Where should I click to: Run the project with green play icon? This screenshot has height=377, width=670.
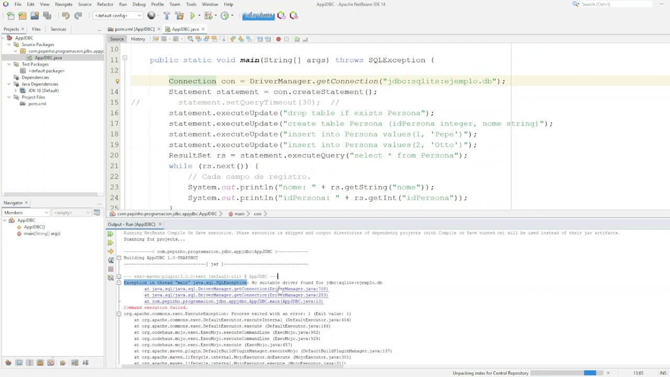pos(192,16)
